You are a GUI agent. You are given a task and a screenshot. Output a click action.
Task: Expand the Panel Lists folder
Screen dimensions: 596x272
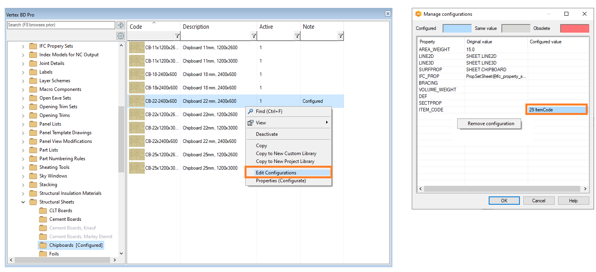point(23,124)
